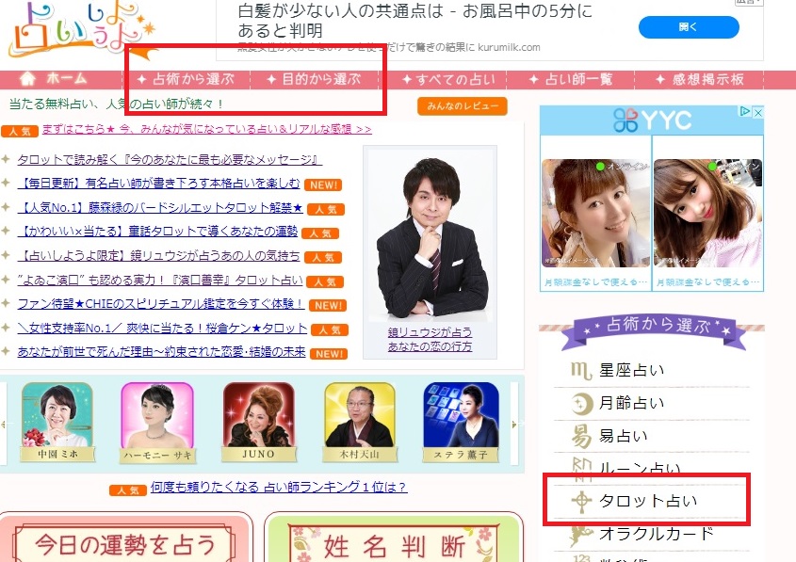Open 占い師一覧 navigation menu

pyautogui.click(x=571, y=80)
